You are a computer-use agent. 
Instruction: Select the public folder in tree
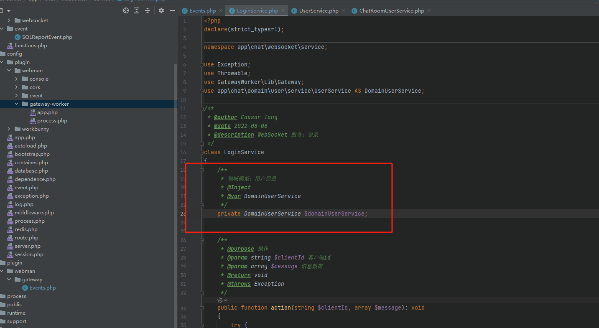pyautogui.click(x=14, y=305)
